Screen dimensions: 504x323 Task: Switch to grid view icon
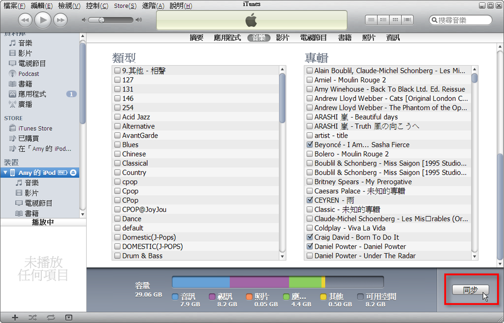(395, 20)
